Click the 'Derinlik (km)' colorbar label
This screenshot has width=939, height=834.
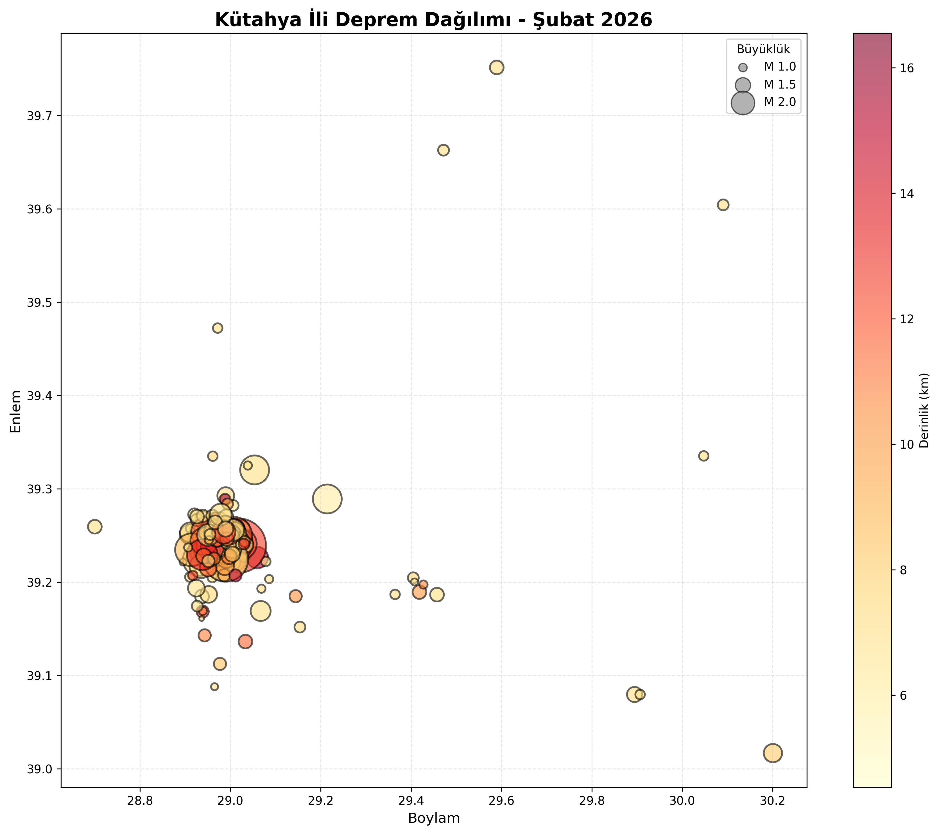coord(924,410)
